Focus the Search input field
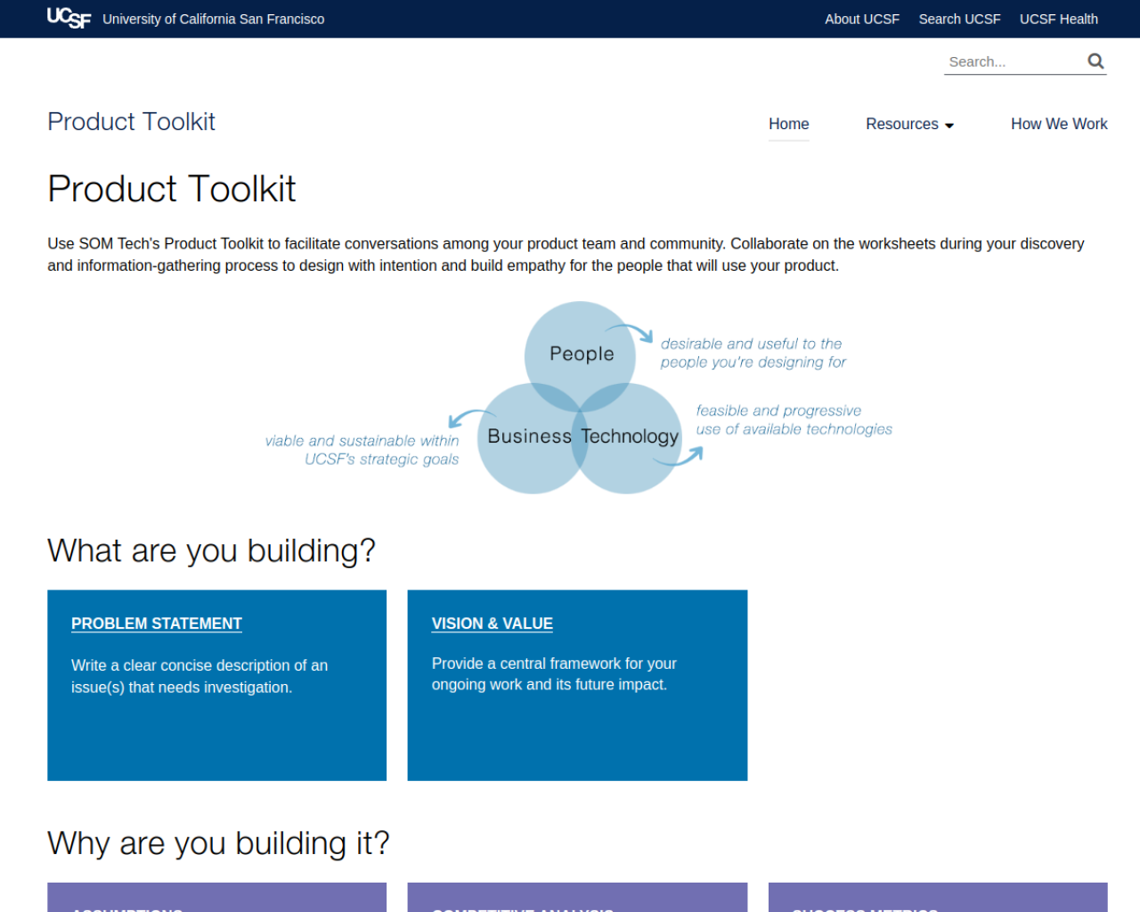 [x=1014, y=61]
